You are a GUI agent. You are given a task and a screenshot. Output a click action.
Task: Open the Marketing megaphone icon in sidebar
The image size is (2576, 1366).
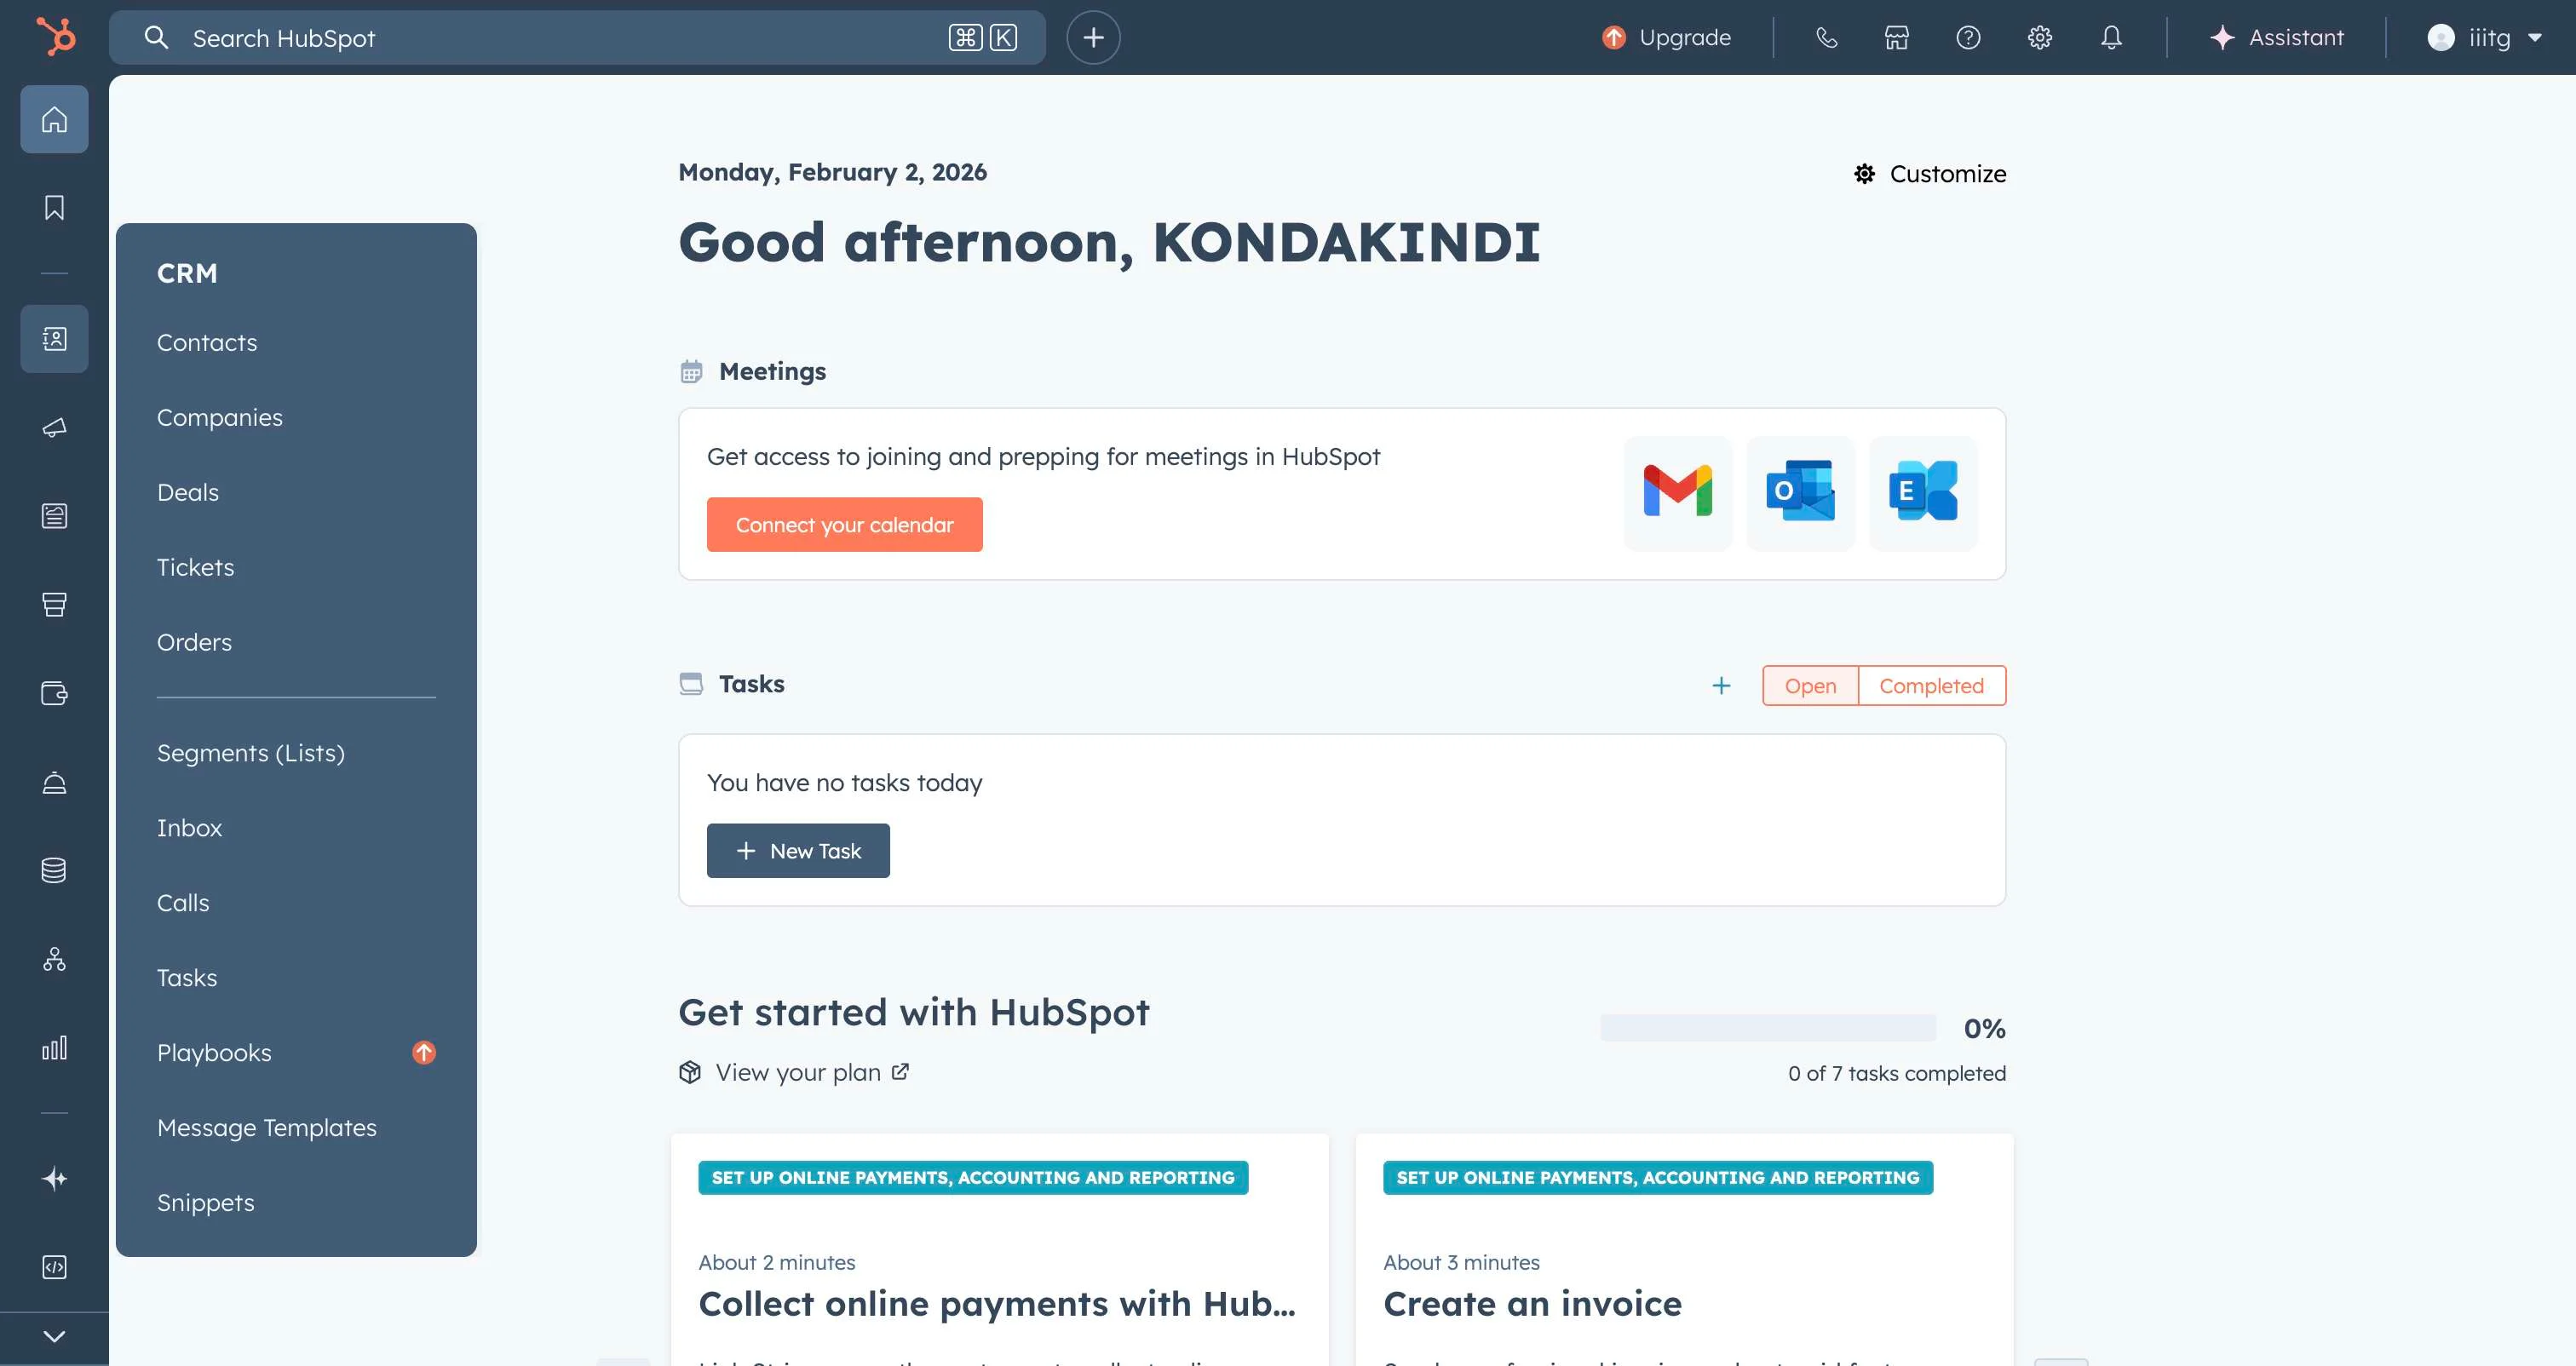(54, 428)
